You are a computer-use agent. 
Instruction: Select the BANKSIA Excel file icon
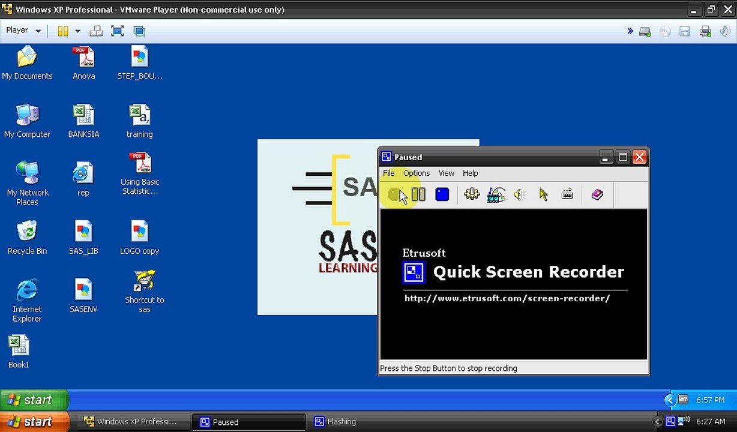pos(83,122)
